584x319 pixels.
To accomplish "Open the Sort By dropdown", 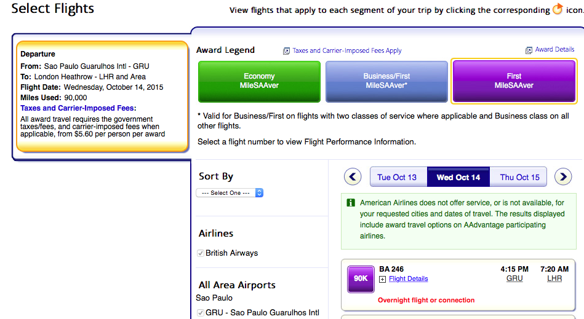I will tap(230, 193).
